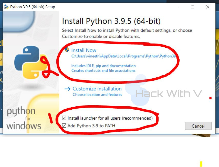Screen dimensions: 219x167
Task: Click the 'Install Python 3.9.5 (64-bit)' heading
Action: click(111, 21)
